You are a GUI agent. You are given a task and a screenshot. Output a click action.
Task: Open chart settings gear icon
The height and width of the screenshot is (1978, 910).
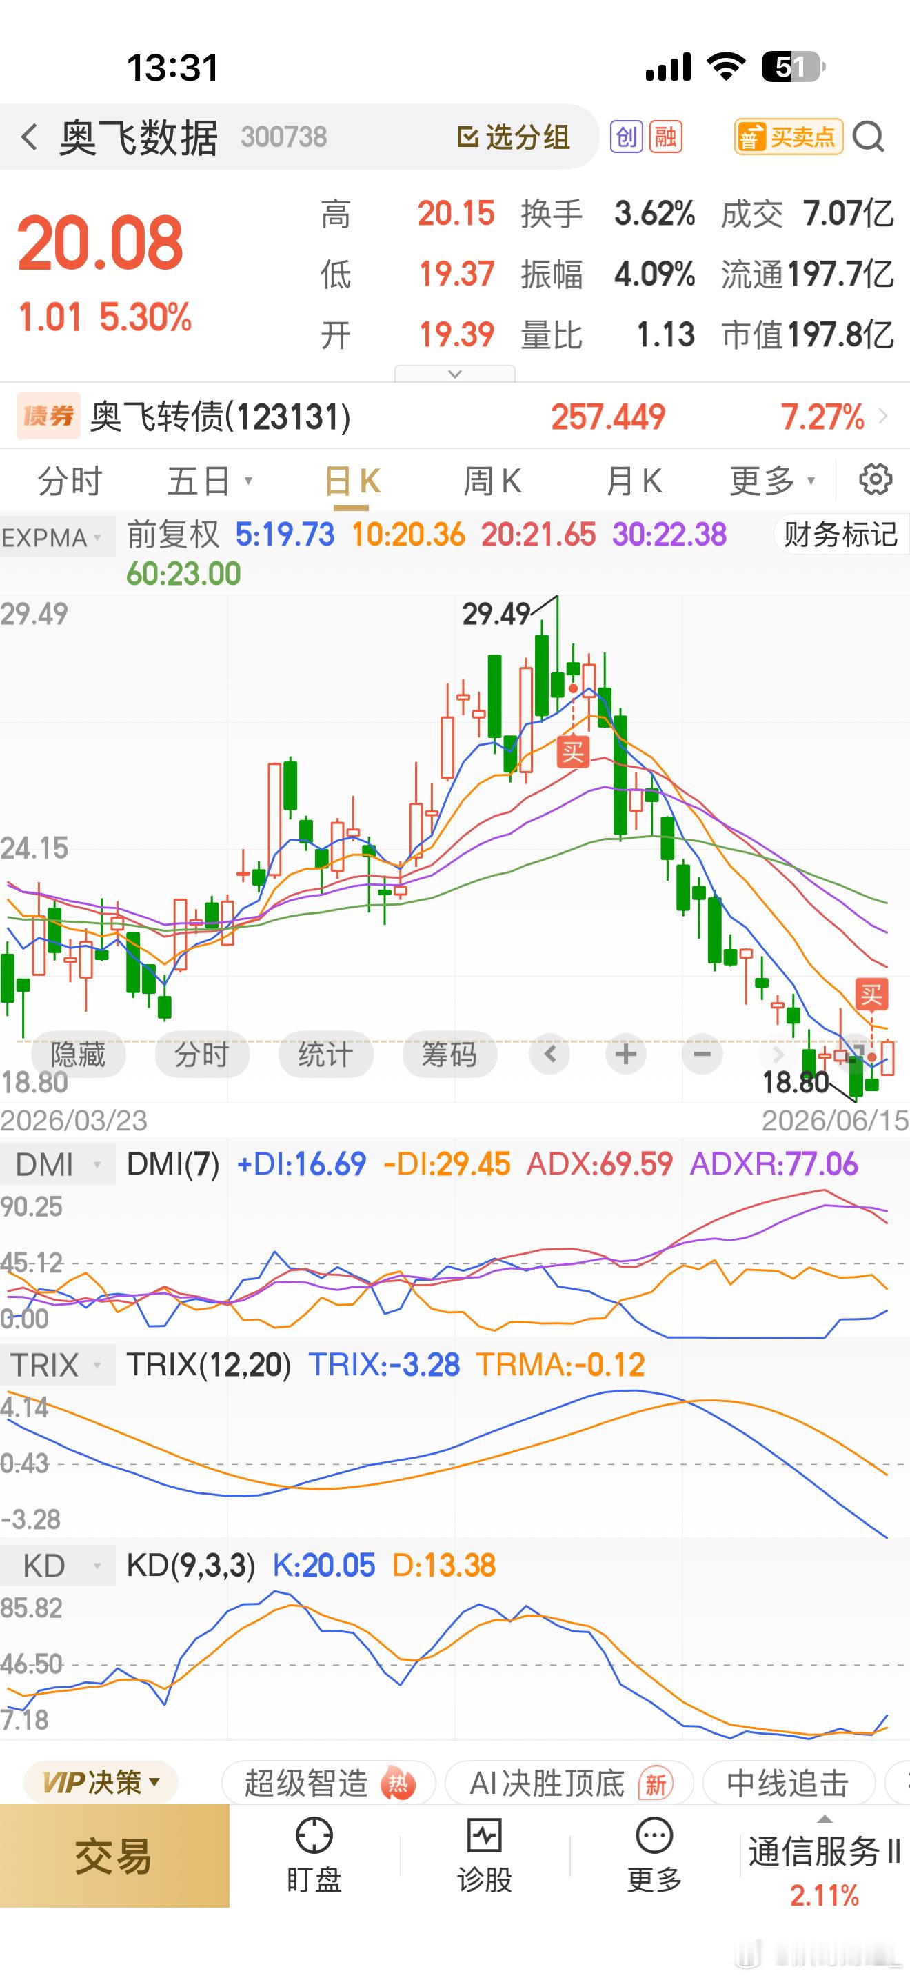(x=875, y=480)
